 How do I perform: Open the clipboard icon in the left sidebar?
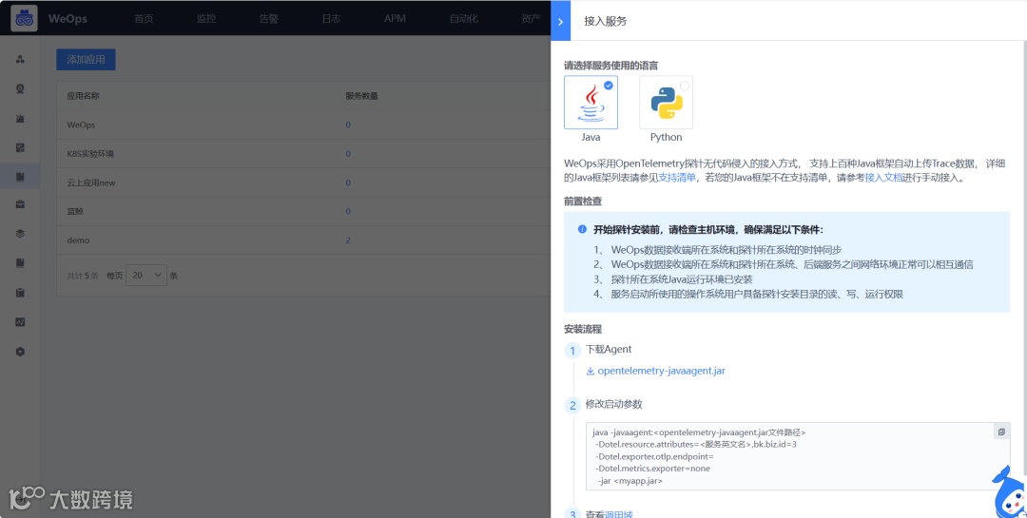tap(20, 293)
